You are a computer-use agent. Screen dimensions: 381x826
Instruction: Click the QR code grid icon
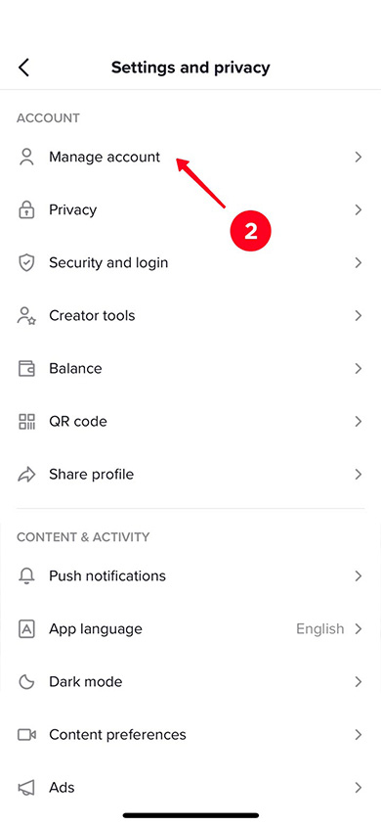coord(26,422)
